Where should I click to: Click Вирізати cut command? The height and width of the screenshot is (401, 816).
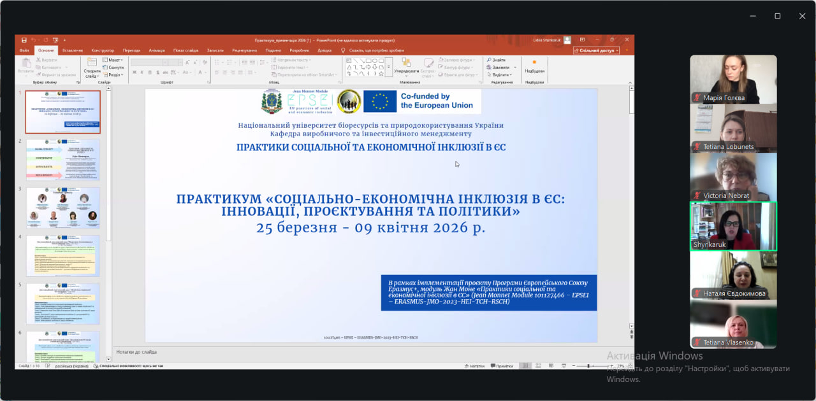[x=47, y=60]
